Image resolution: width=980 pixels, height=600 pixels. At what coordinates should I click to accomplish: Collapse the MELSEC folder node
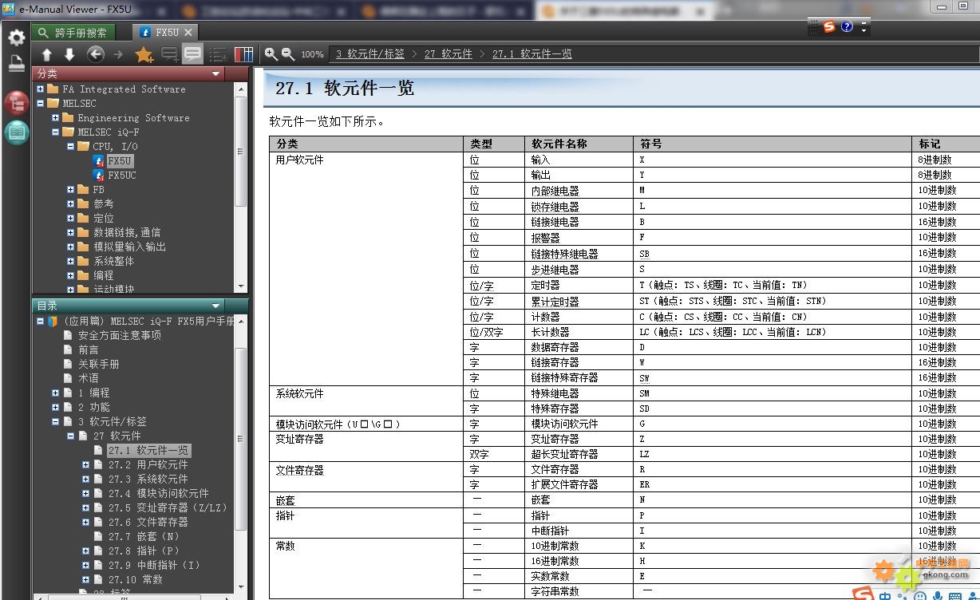click(x=41, y=103)
